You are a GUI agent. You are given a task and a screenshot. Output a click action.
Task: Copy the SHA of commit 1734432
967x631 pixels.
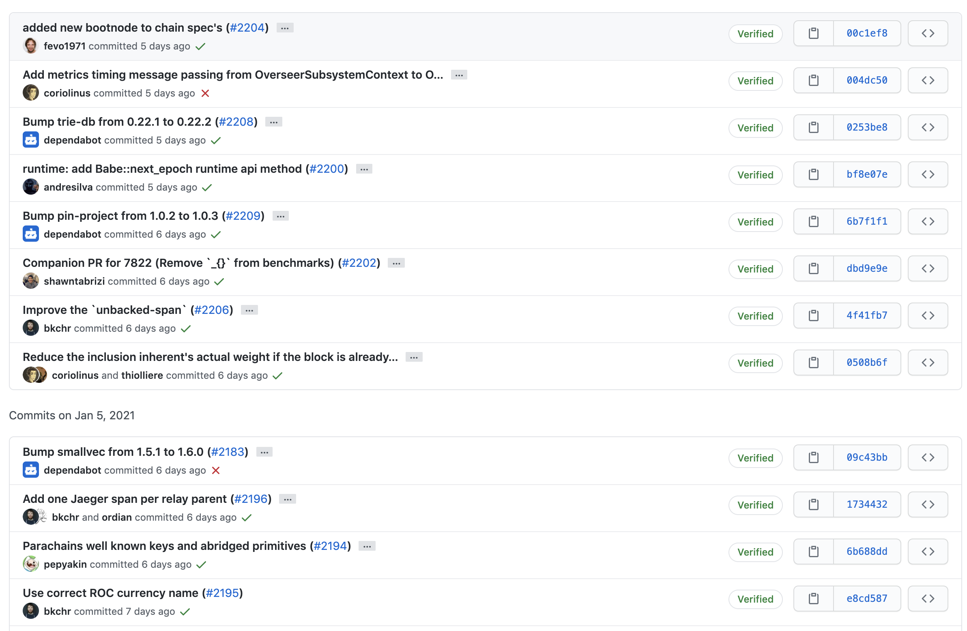pyautogui.click(x=813, y=504)
